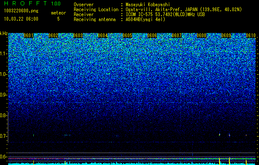Click the horizontal echo streak before 0603
Image resolution: width=259 pixels, height=165 pixels.
point(68,135)
